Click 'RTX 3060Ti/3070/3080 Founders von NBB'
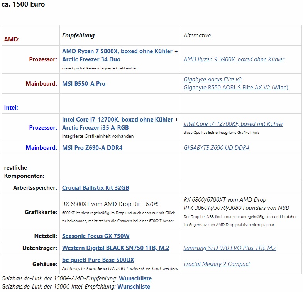 [236, 208]
